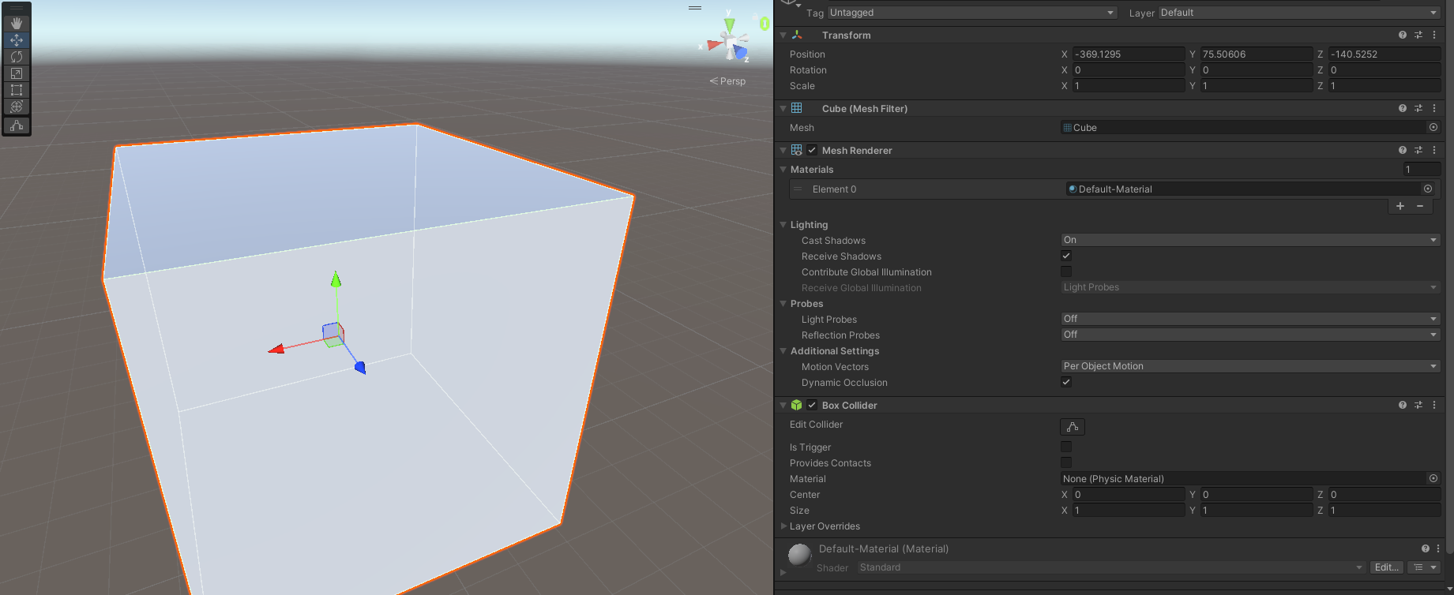The image size is (1454, 595).
Task: Open Box Collider help reference
Action: [x=1403, y=405]
